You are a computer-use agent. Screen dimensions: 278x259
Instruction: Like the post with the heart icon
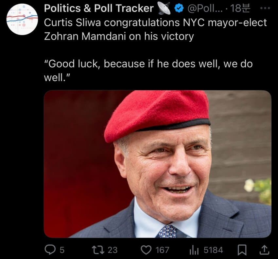tap(145, 250)
